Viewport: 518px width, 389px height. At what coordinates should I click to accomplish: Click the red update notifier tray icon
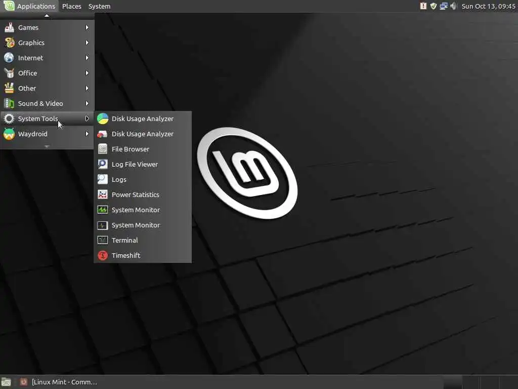click(x=423, y=6)
